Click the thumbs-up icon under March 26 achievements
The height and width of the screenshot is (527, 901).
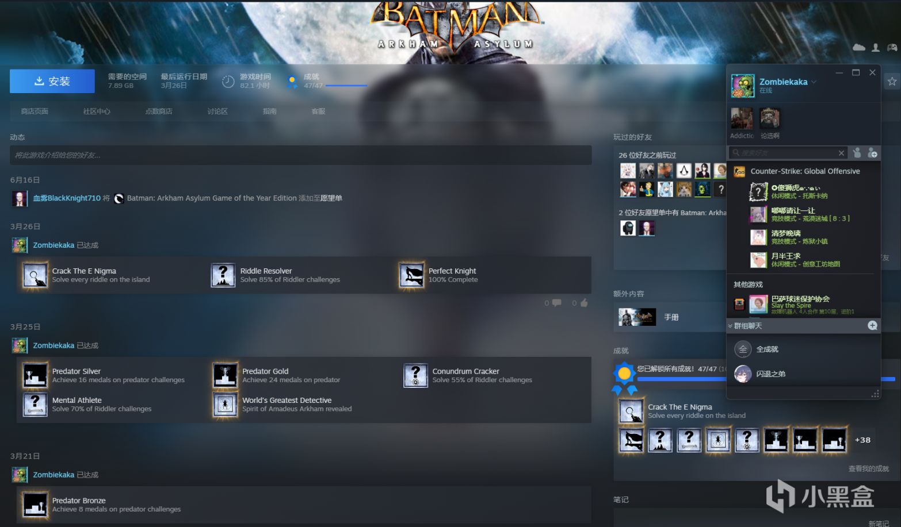pyautogui.click(x=584, y=303)
